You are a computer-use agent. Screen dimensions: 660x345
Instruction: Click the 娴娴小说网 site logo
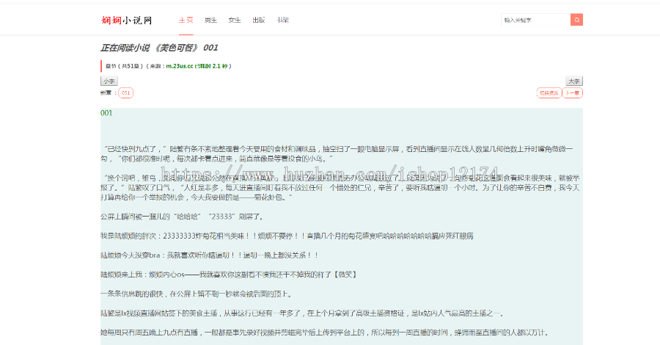click(127, 21)
